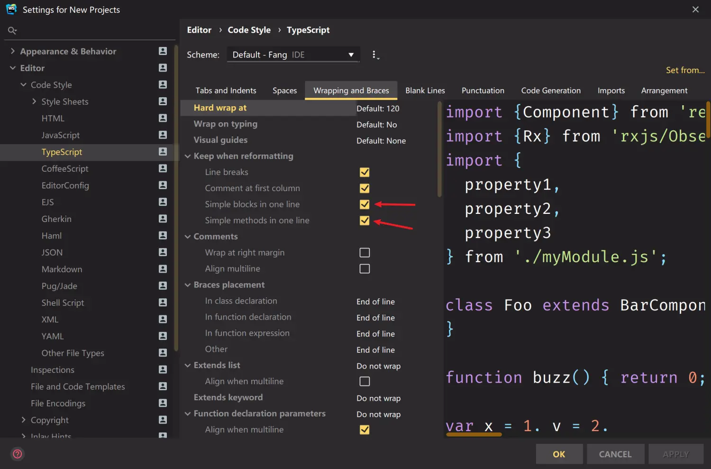This screenshot has height=469, width=711.
Task: Open the scheme options kebab menu
Action: pyautogui.click(x=375, y=55)
